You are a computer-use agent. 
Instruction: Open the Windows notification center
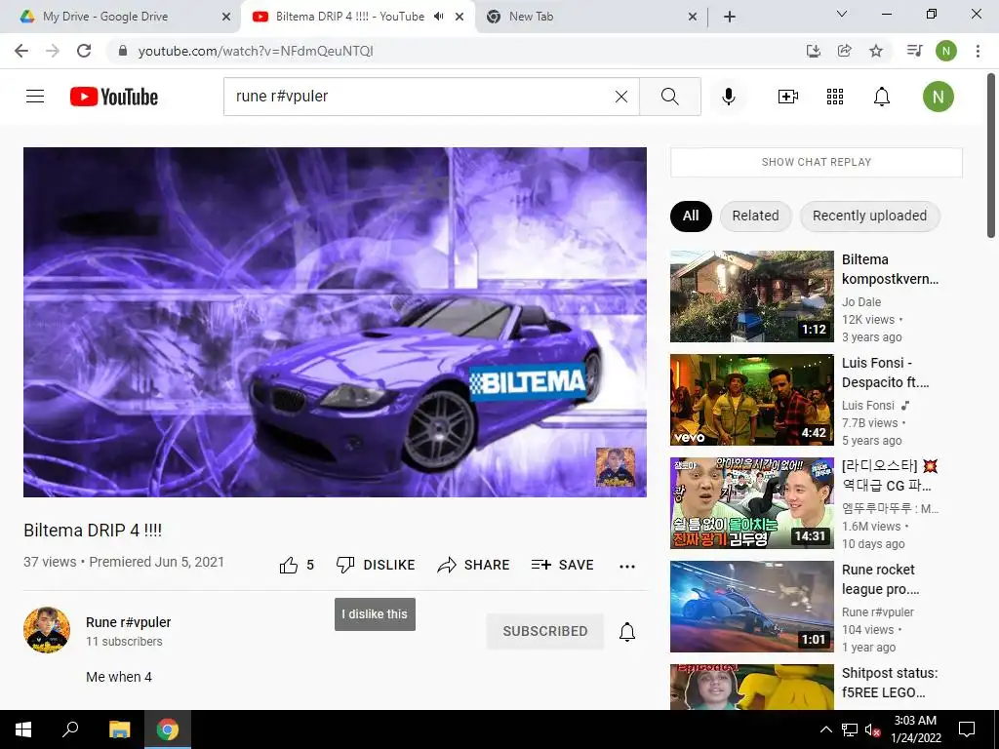click(x=967, y=729)
